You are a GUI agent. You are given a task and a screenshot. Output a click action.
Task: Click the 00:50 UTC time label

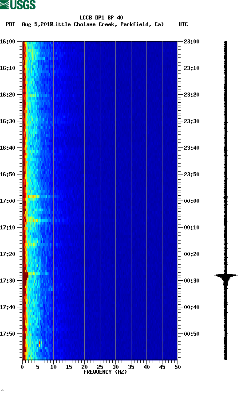coord(192,334)
